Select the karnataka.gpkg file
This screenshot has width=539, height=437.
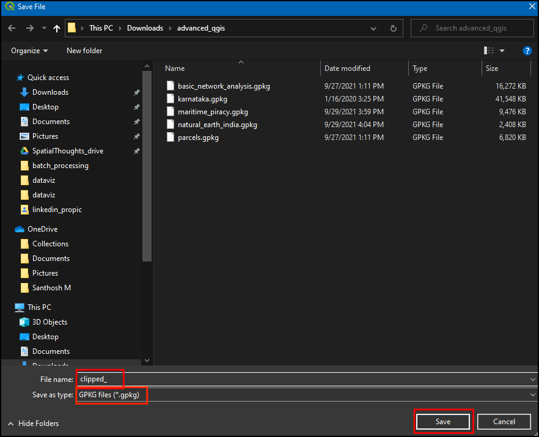[202, 99]
